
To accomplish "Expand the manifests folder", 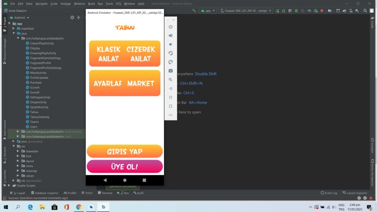I will [14, 28].
